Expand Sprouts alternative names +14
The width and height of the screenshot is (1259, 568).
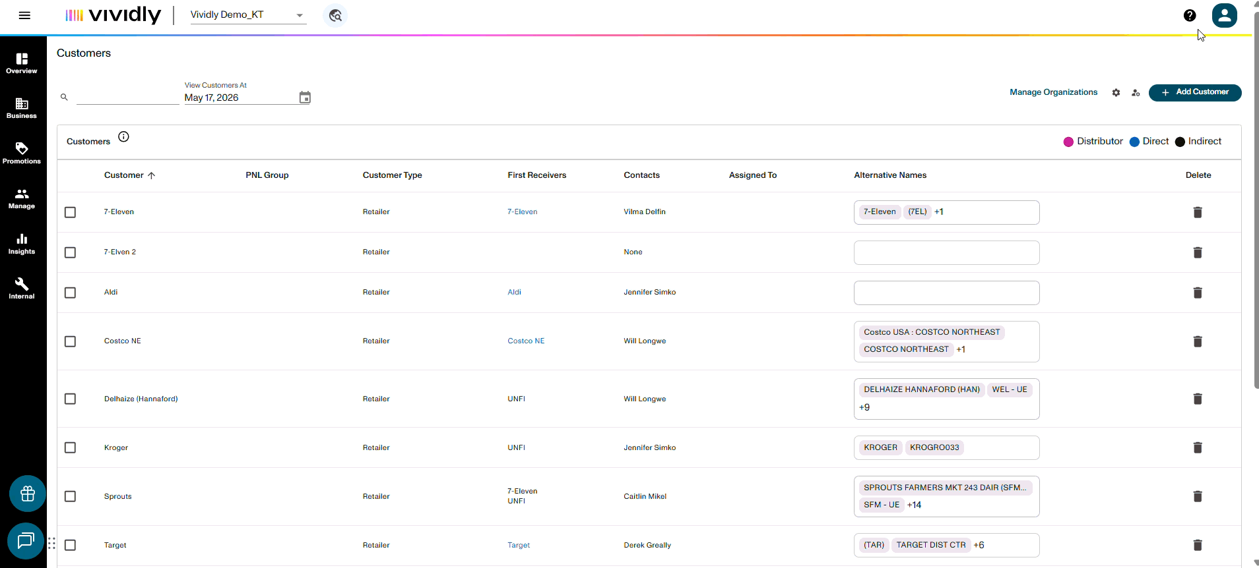[x=914, y=505]
